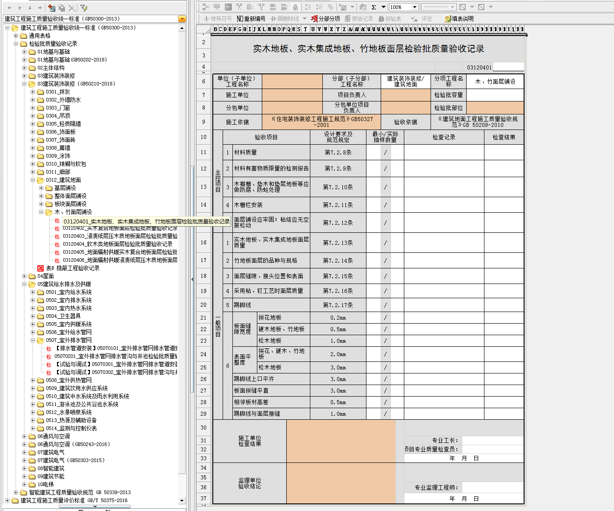The width and height of the screenshot is (614, 511).
Task: Click the delete X icon in tree toolbar
Action: click(72, 8)
